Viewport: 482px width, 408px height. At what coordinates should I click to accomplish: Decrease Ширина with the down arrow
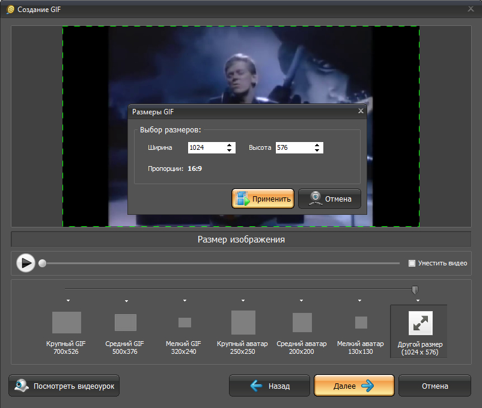pyautogui.click(x=230, y=150)
